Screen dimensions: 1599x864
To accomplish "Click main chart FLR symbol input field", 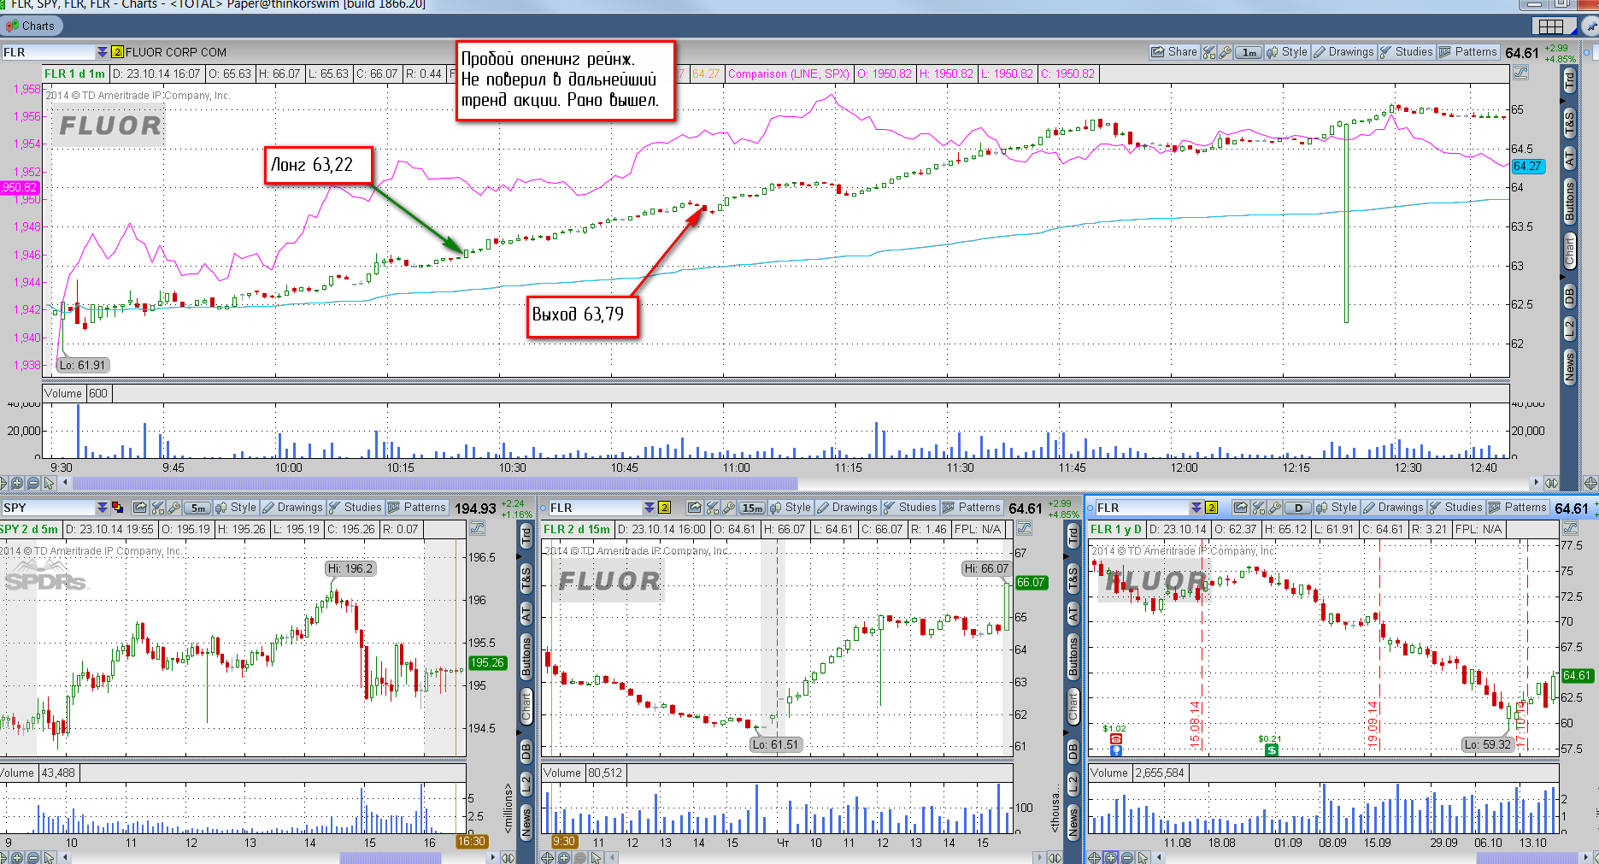I will (x=48, y=52).
